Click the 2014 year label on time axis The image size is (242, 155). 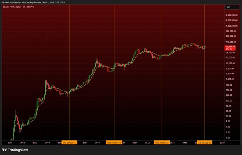click(x=47, y=143)
